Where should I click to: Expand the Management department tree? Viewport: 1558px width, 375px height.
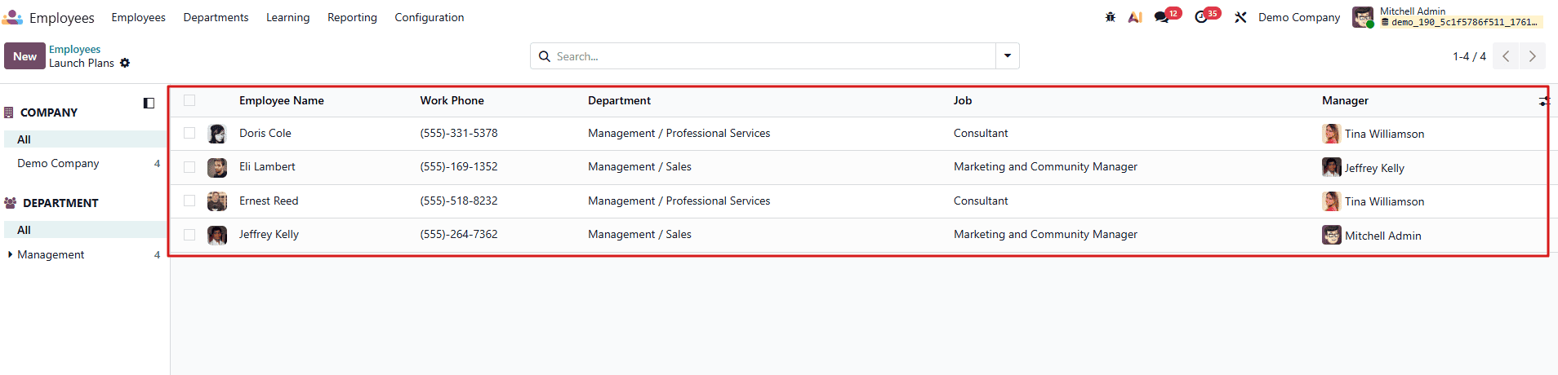(10, 254)
